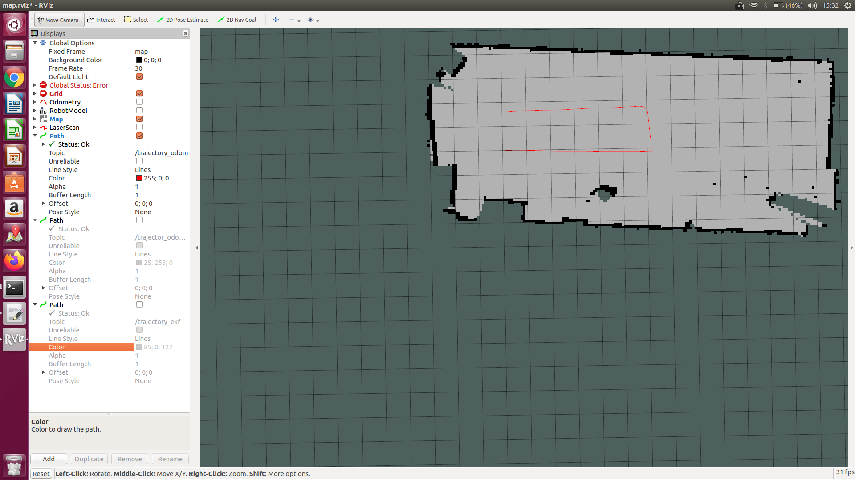
Task: Click the red Path color swatch
Action: click(x=139, y=178)
